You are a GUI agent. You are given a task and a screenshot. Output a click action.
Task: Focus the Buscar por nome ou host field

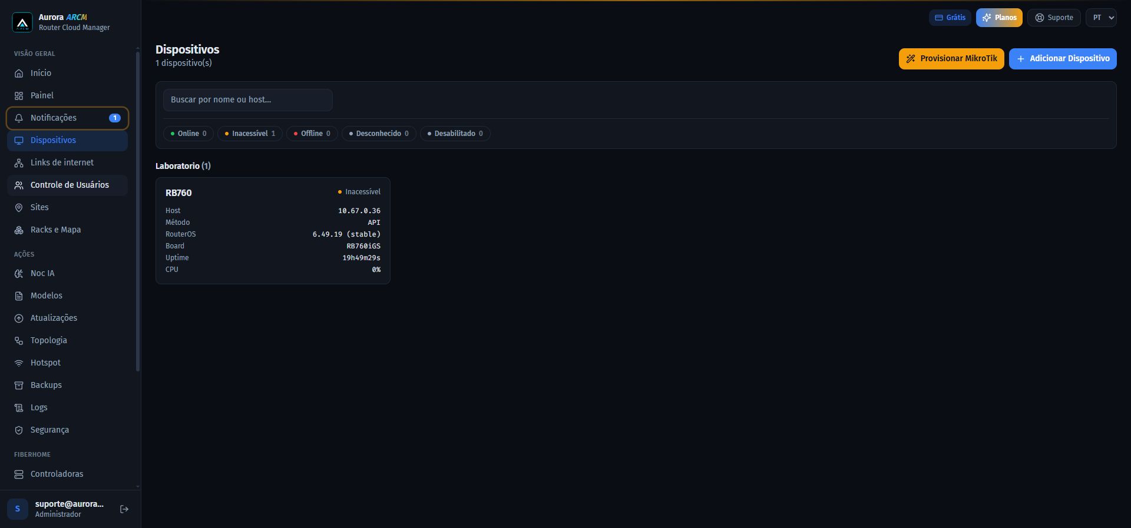248,100
